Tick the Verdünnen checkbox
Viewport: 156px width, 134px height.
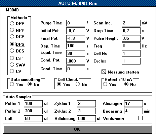pos(140,118)
